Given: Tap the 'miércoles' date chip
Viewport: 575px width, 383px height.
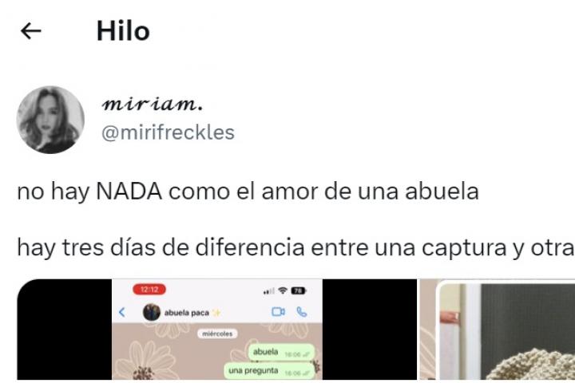Looking at the screenshot, I should (217, 334).
